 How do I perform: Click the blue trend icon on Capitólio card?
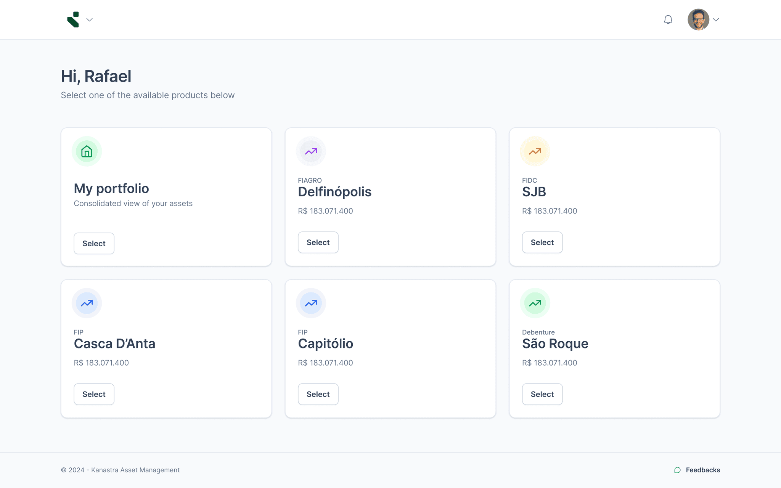coord(310,303)
